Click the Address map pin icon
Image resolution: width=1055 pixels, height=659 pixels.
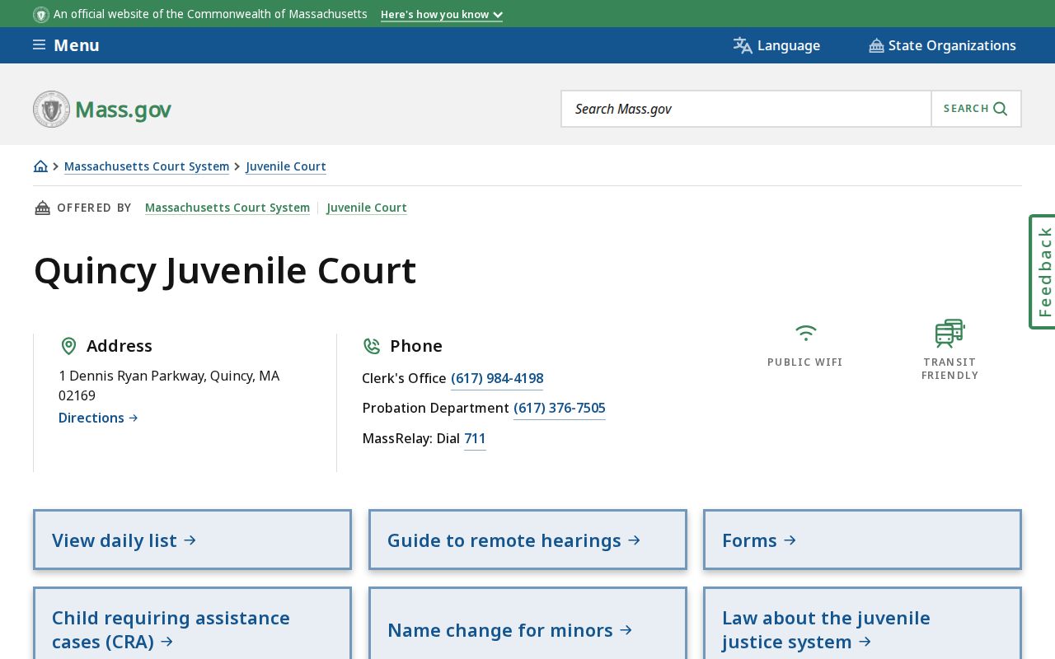(68, 346)
